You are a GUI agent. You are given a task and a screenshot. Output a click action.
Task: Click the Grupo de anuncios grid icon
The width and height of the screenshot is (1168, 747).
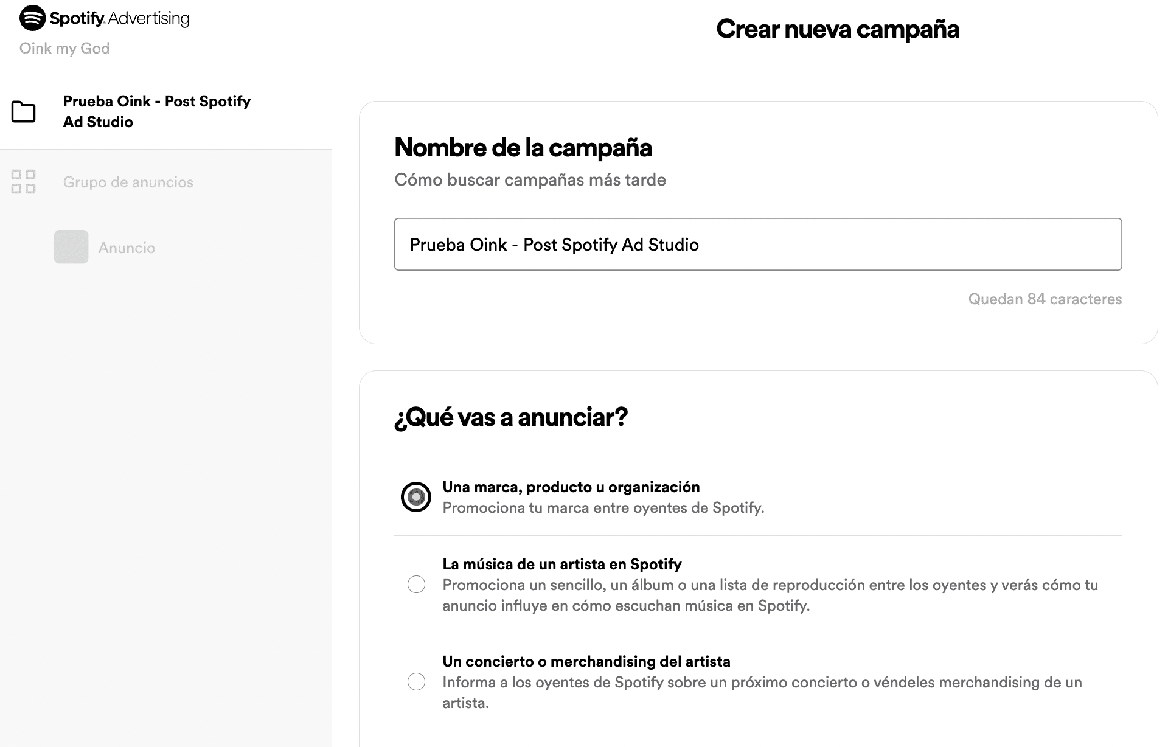tap(24, 182)
